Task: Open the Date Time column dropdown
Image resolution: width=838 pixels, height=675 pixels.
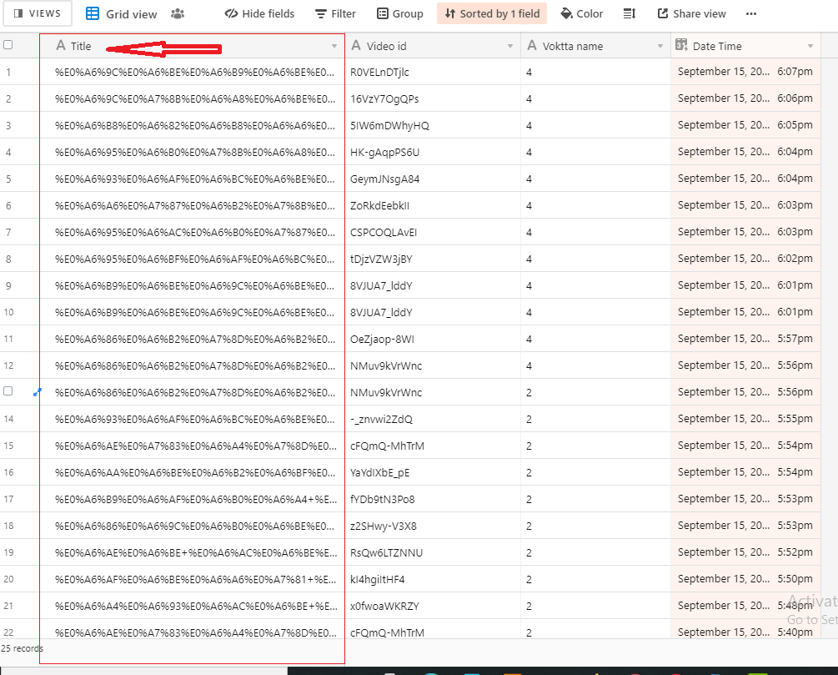Action: 810,45
